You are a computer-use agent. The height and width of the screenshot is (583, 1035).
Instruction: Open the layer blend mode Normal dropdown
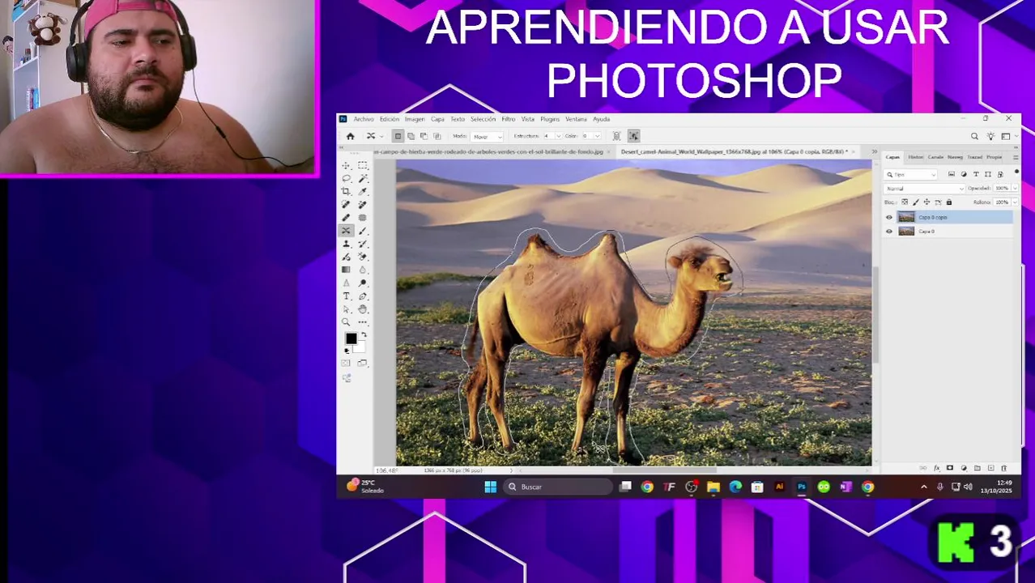[924, 188]
